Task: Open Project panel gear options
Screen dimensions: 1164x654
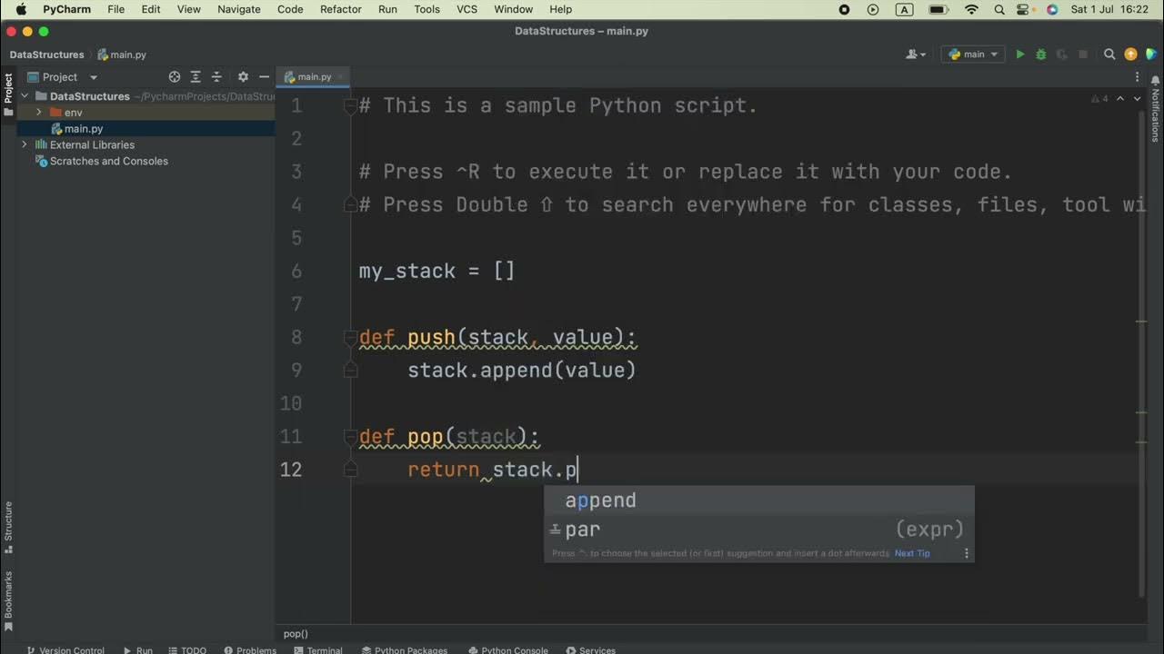Action: (243, 77)
